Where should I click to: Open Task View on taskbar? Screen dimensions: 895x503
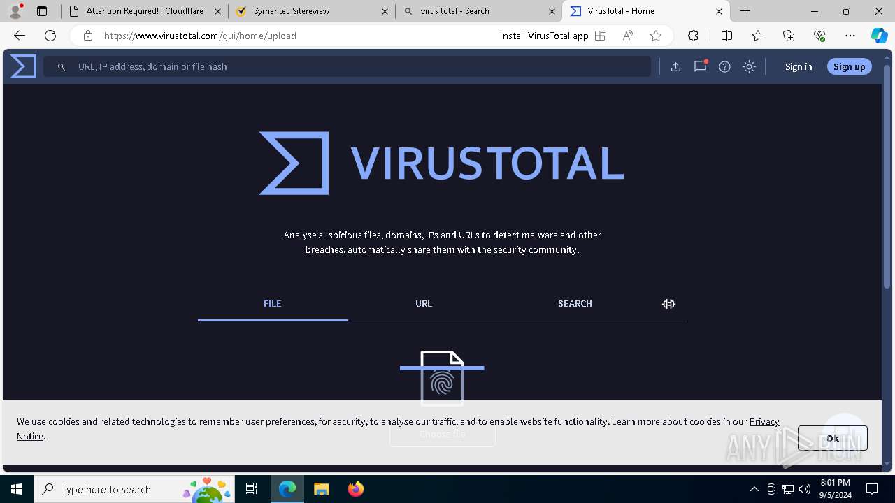tap(252, 489)
